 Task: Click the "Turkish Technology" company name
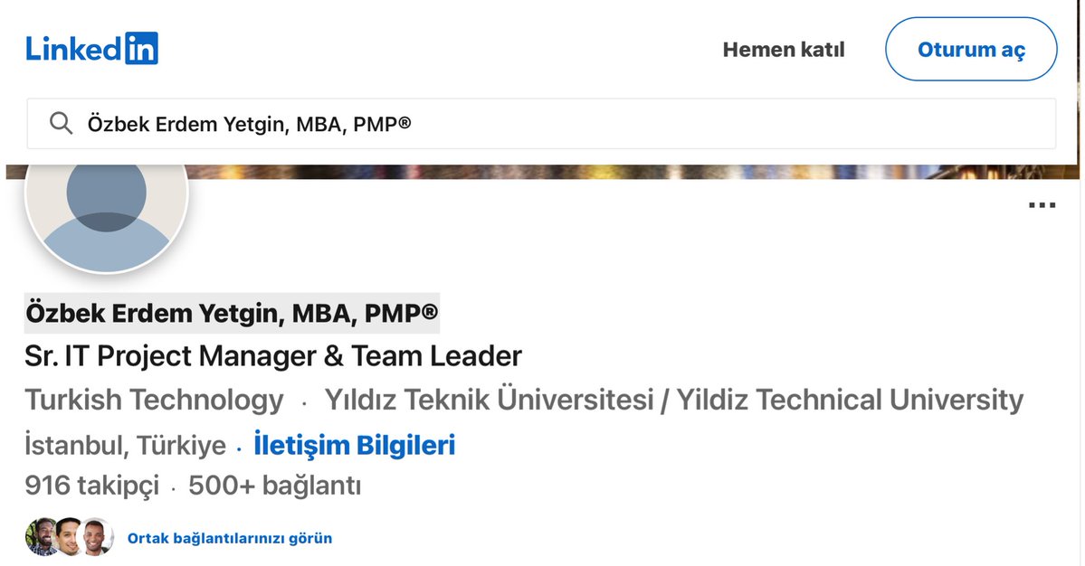tap(154, 399)
